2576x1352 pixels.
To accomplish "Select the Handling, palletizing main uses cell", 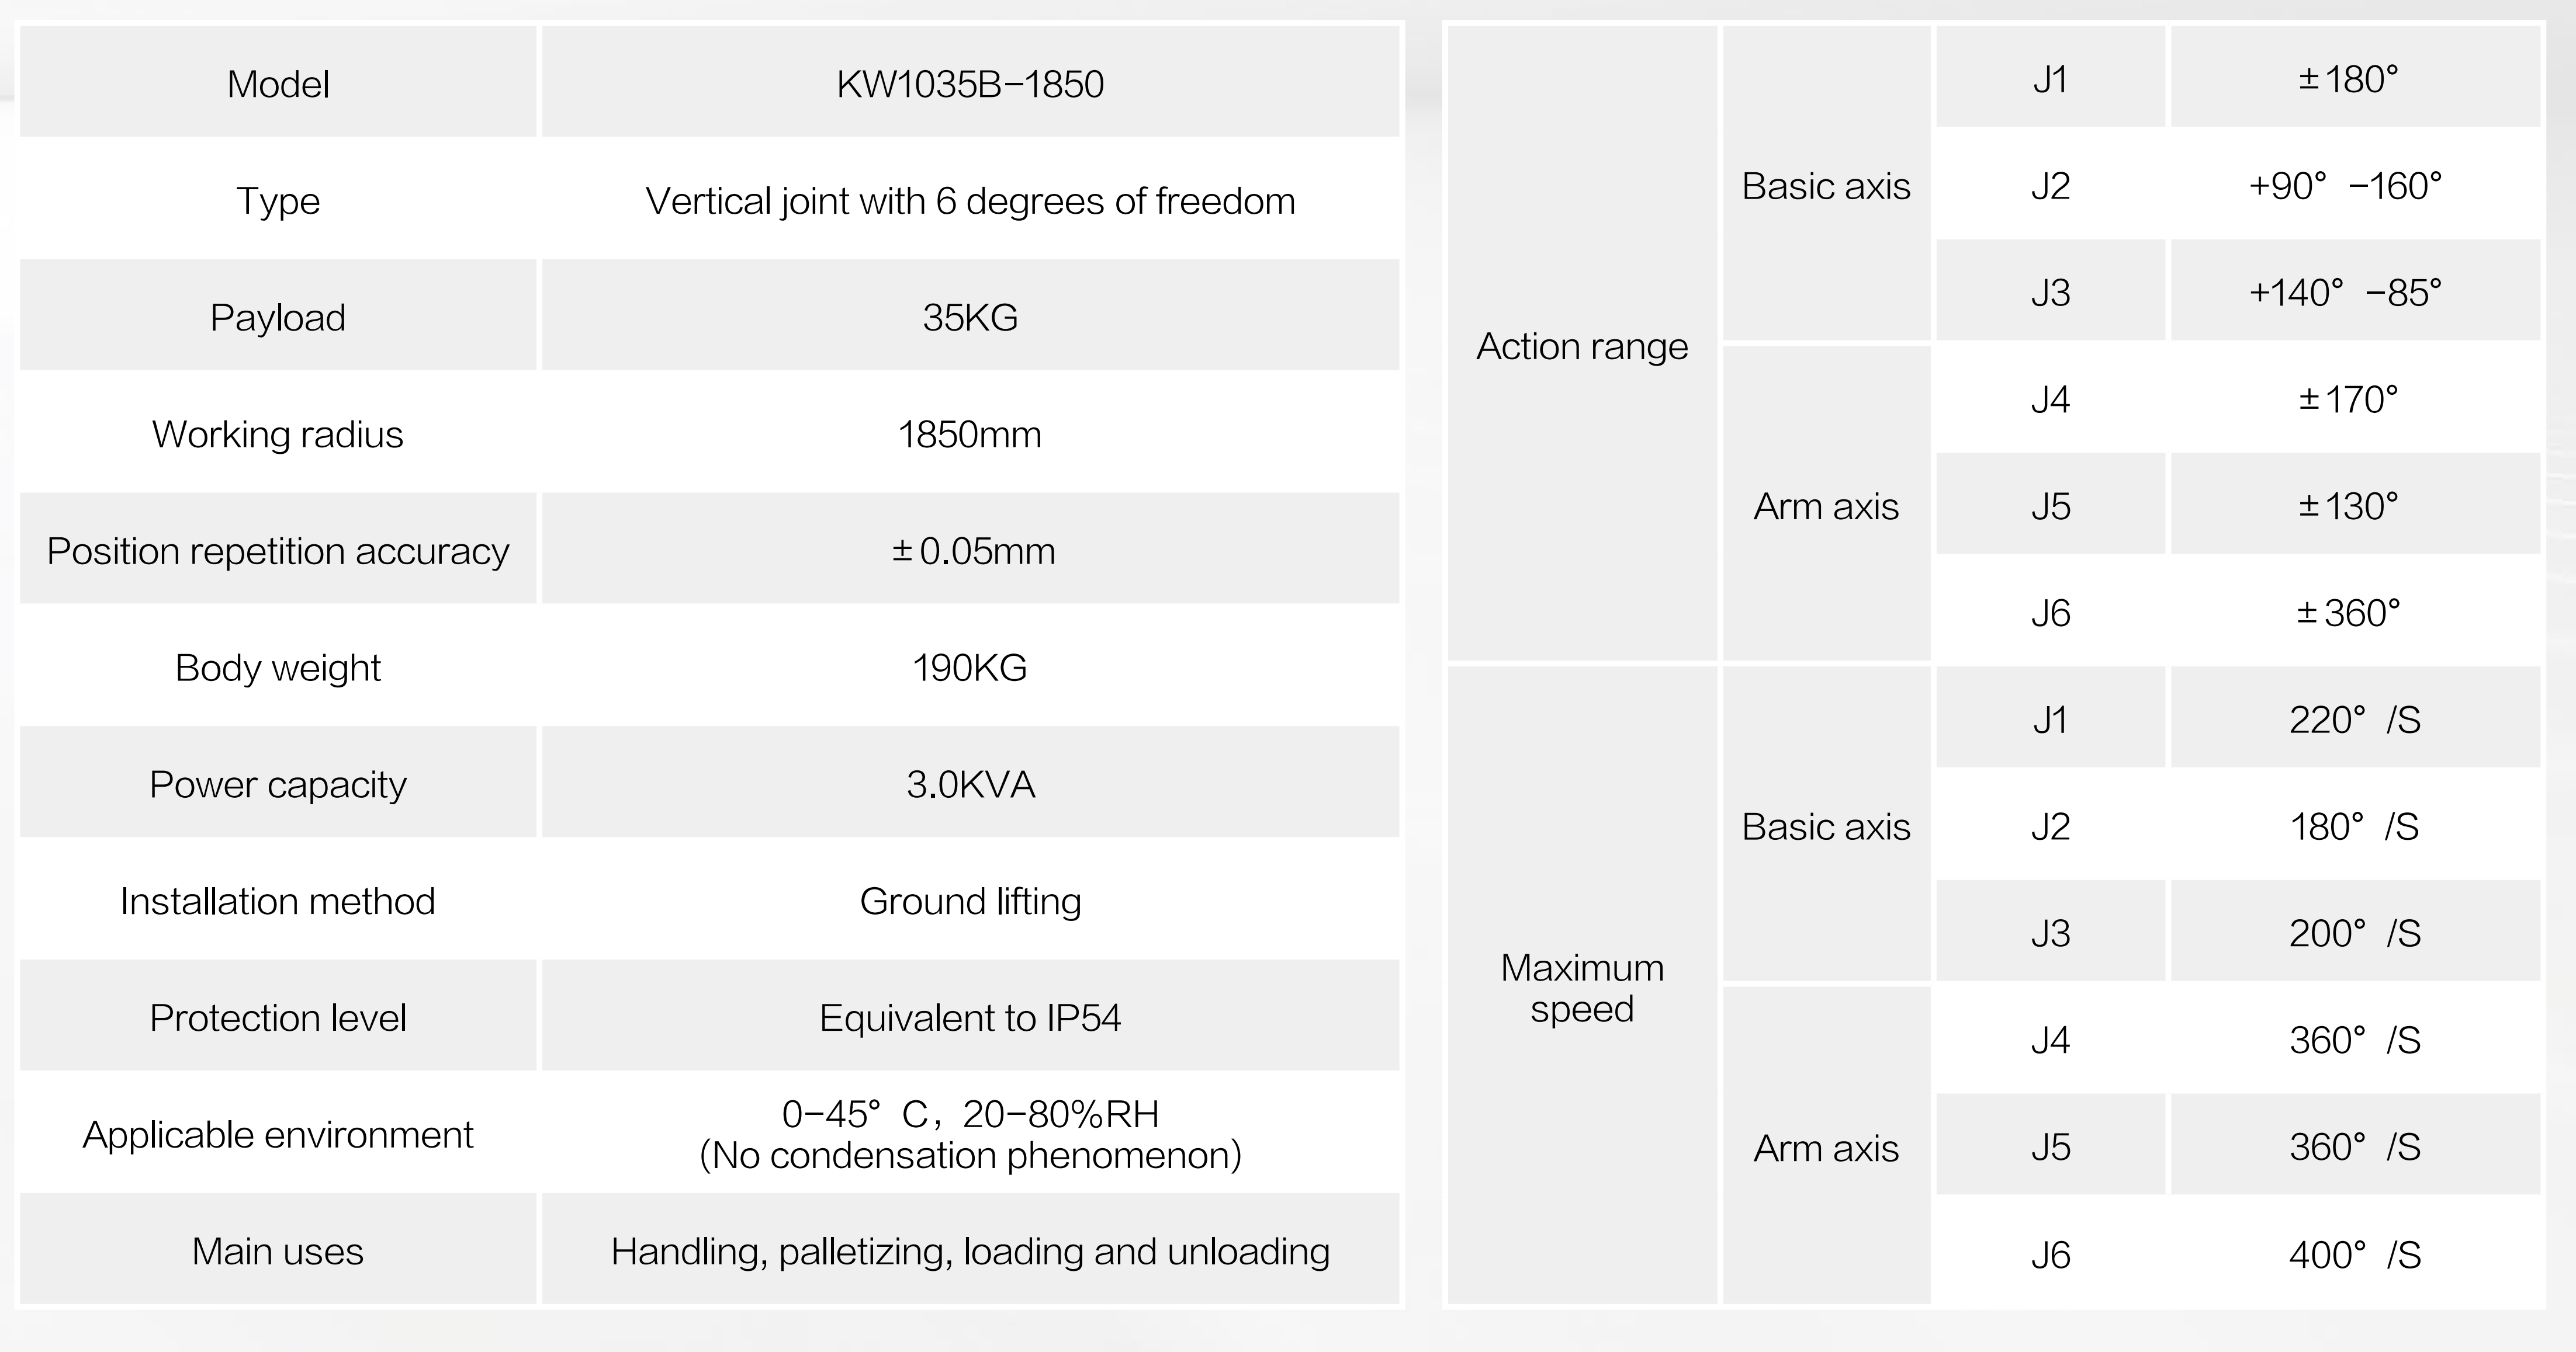I will [970, 1250].
